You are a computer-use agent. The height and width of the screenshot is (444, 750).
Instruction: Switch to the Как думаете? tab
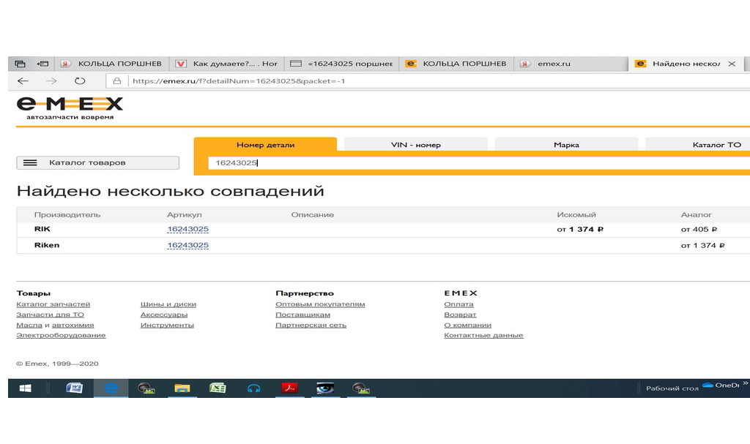[227, 64]
